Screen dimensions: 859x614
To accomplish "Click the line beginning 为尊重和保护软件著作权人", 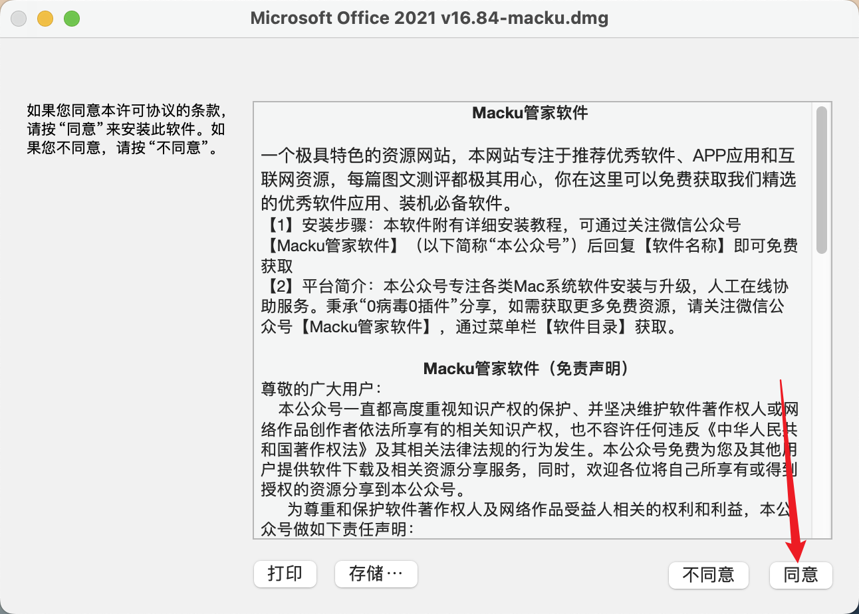I will pos(541,510).
